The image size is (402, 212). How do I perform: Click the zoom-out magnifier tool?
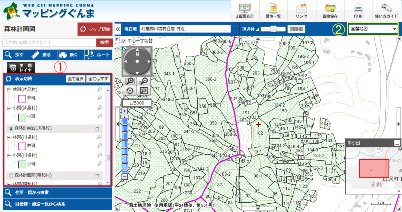coord(144,81)
